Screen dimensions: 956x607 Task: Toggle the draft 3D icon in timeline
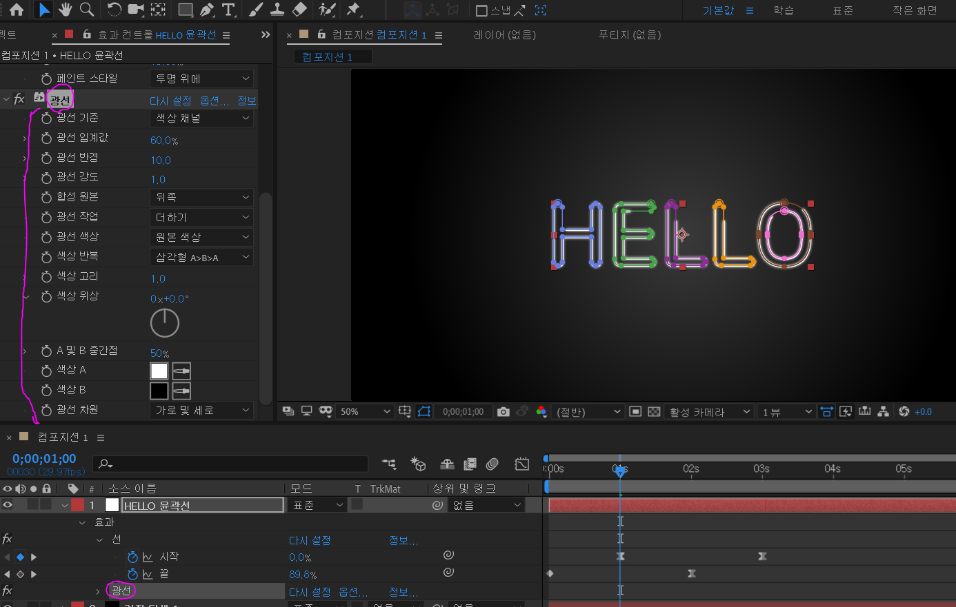click(x=418, y=464)
